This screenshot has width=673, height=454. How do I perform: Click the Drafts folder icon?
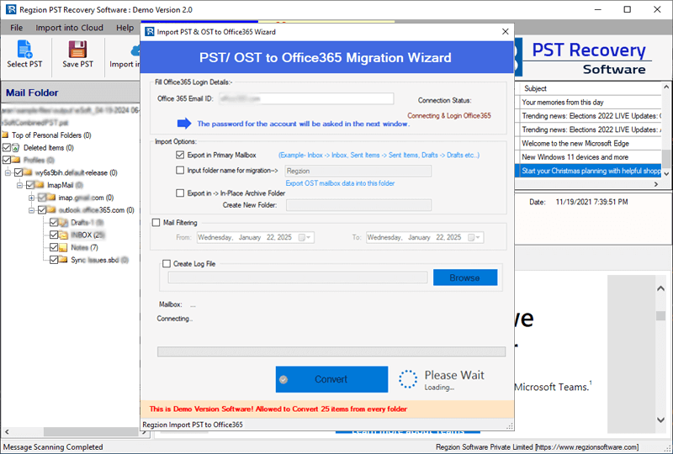point(63,223)
